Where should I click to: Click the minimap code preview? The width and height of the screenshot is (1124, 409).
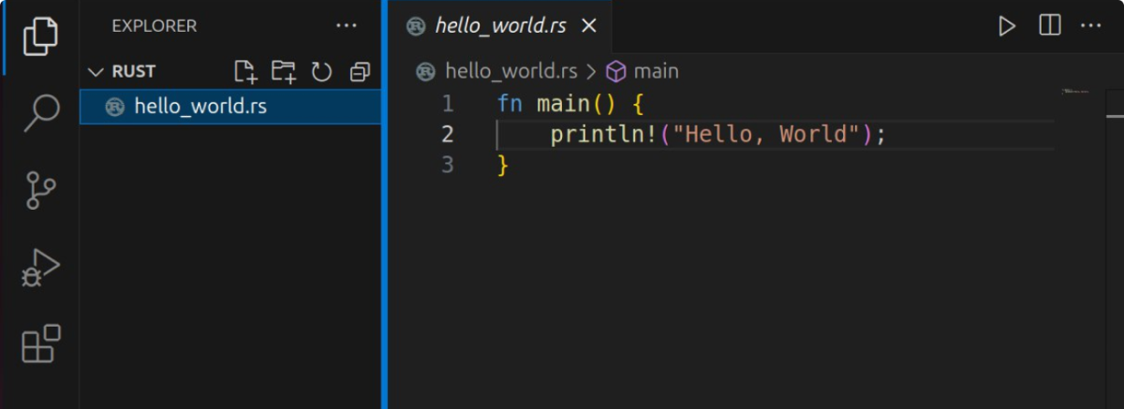point(1075,92)
